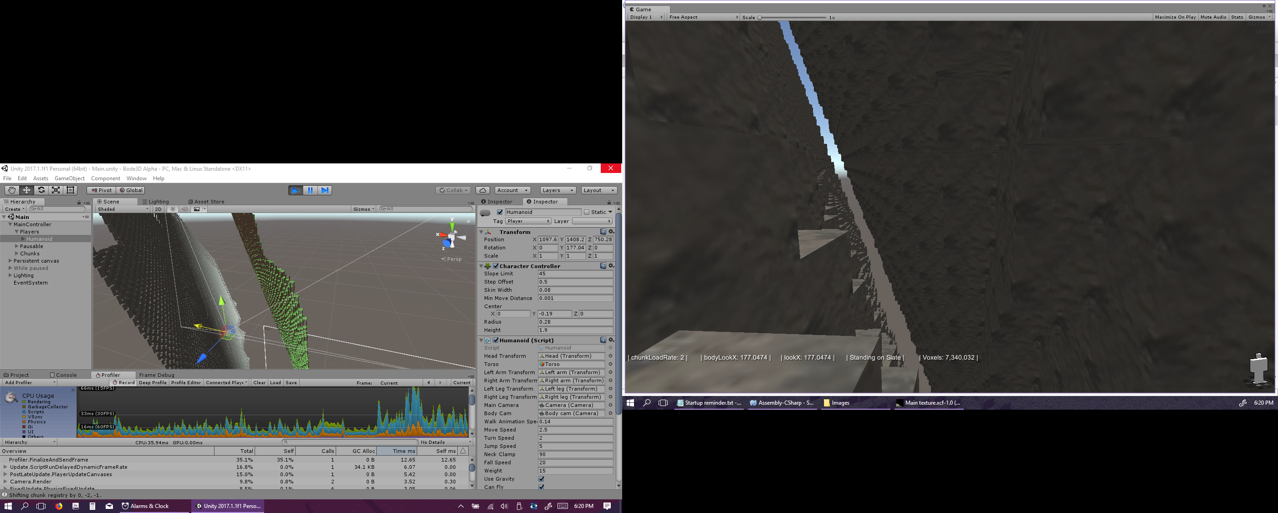
Task: Select the Rect Transform tool icon
Action: coord(71,190)
